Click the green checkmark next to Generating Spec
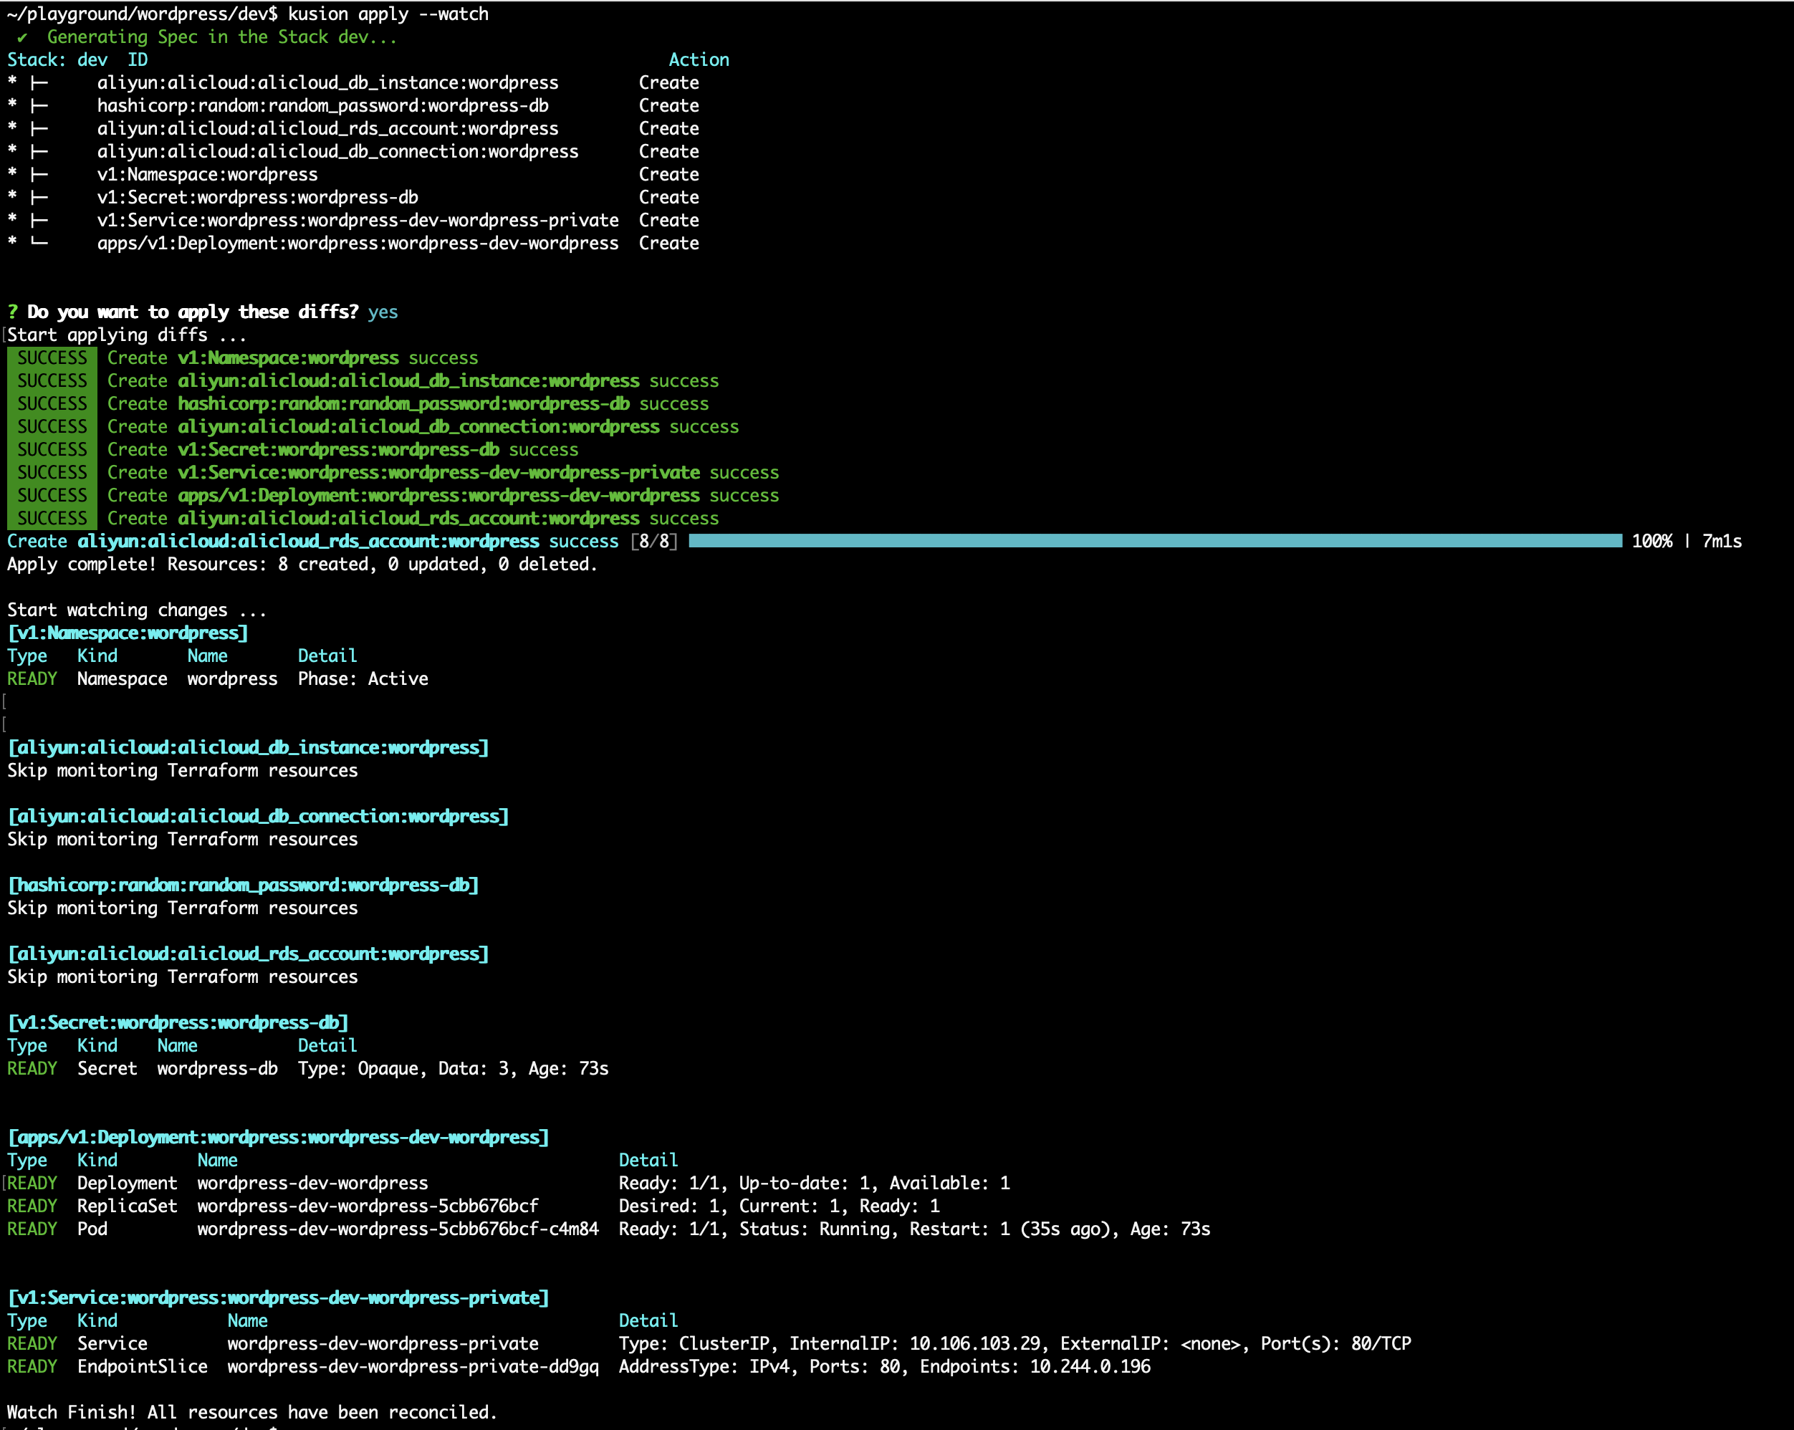Viewport: 1794px width, 1430px height. (x=24, y=37)
